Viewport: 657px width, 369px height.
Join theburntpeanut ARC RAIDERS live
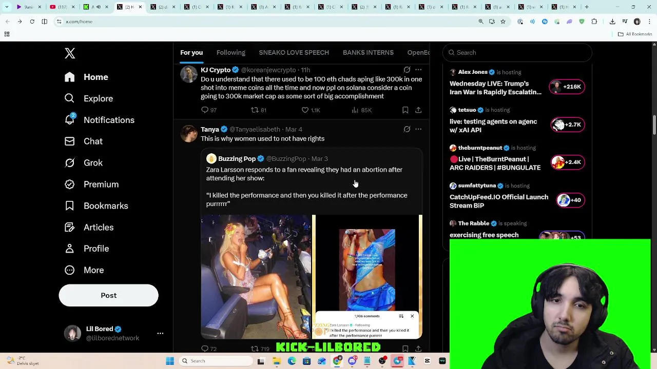pos(495,163)
